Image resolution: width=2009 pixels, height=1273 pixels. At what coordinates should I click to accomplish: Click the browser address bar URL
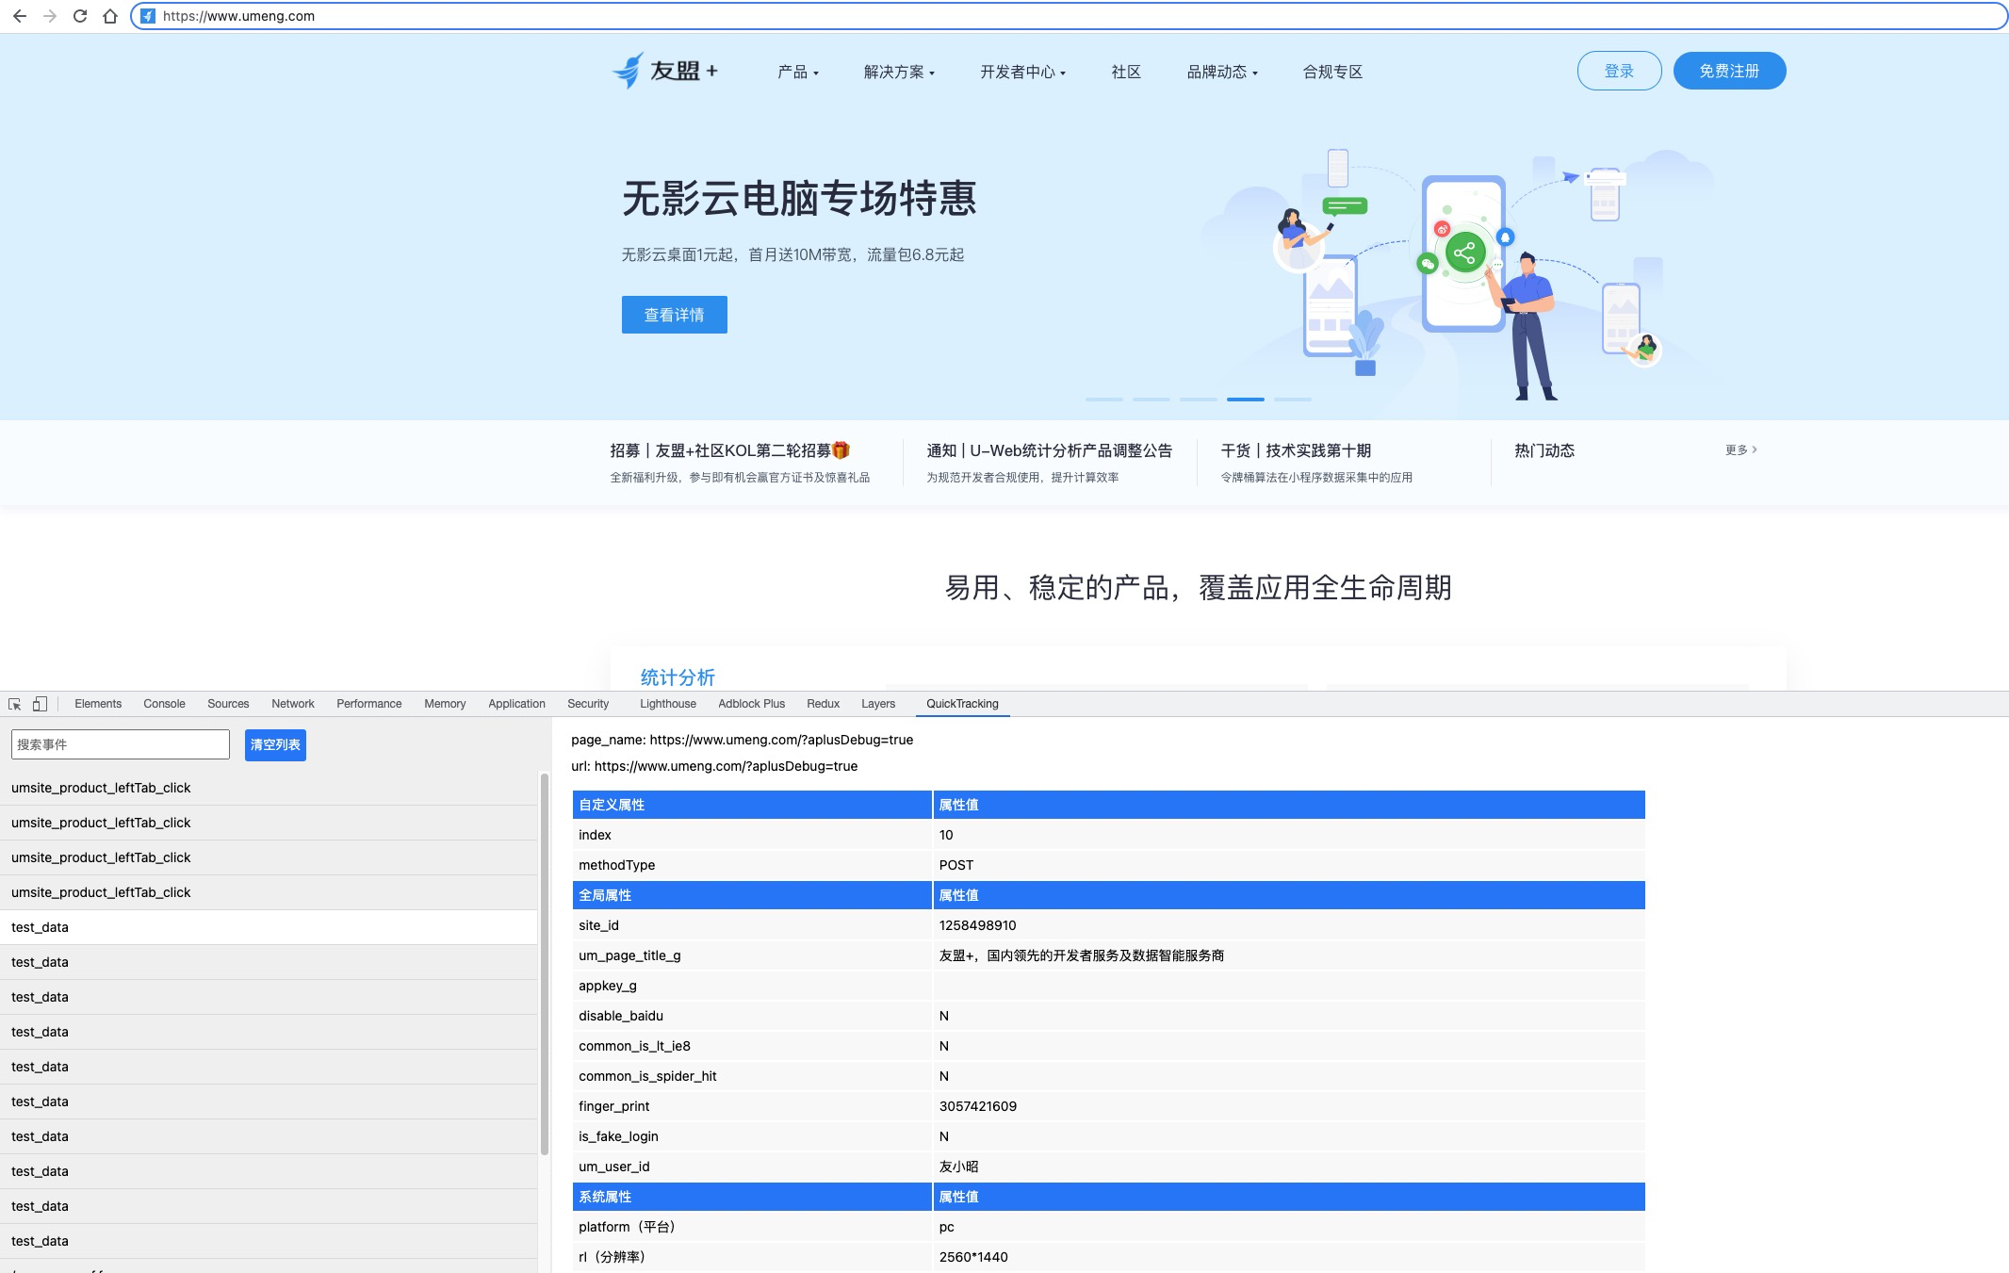pyautogui.click(x=238, y=16)
